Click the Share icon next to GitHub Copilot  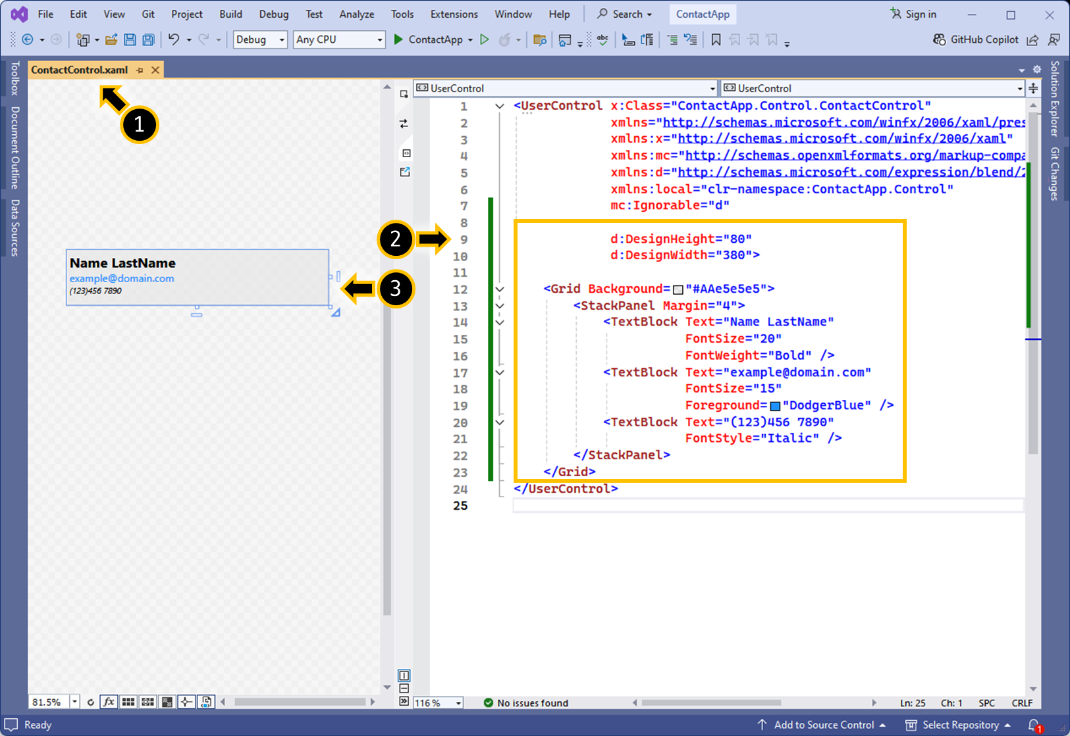[x=1032, y=39]
